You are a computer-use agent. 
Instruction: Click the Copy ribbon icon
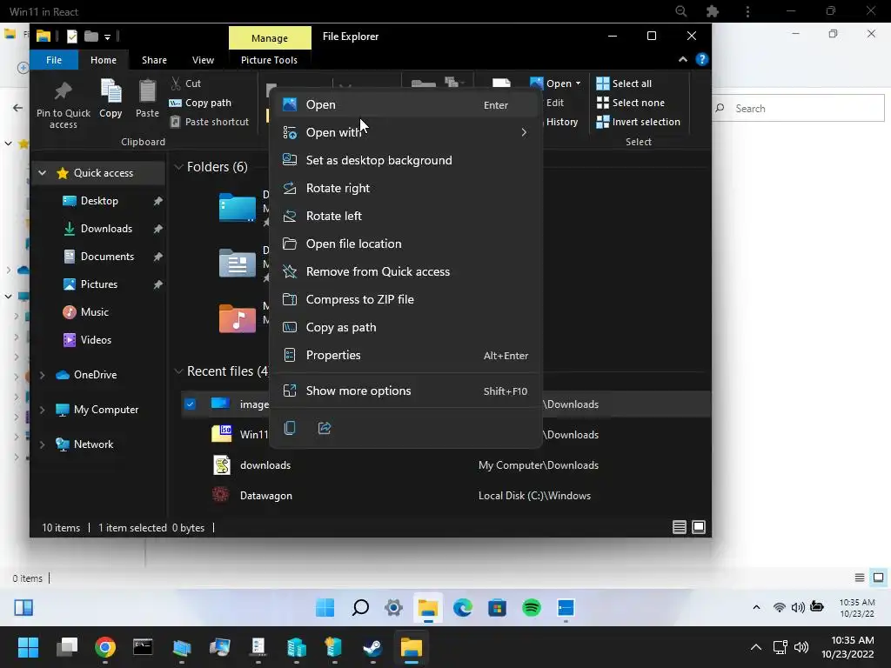click(x=111, y=90)
